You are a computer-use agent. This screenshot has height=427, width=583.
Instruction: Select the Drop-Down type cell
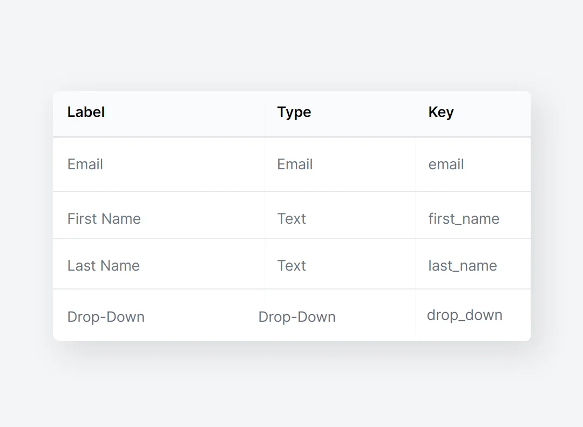(x=297, y=316)
